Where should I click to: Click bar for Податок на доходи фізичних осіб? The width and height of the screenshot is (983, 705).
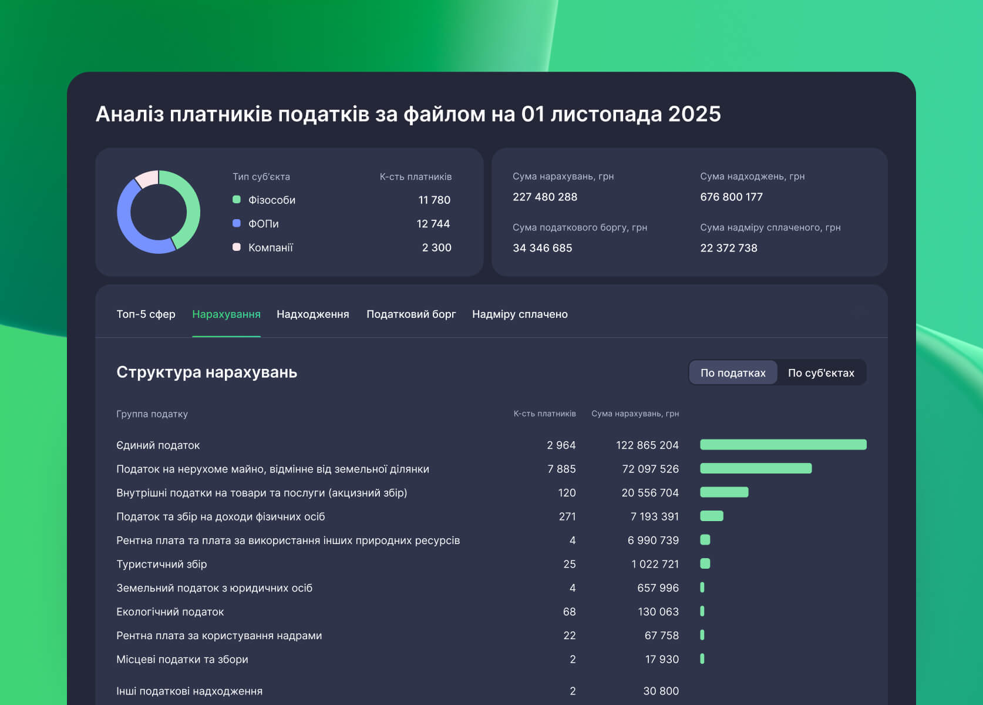712,516
